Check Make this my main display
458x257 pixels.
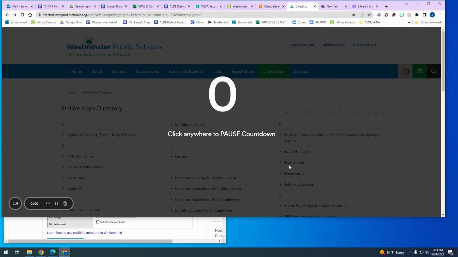click(x=98, y=222)
